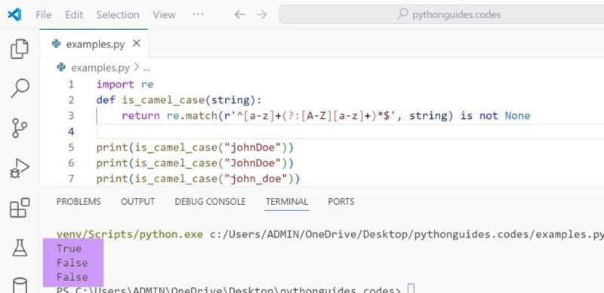Expand the breadcrumb ellipsis after examples.py
The width and height of the screenshot is (604, 293).
pyautogui.click(x=146, y=69)
